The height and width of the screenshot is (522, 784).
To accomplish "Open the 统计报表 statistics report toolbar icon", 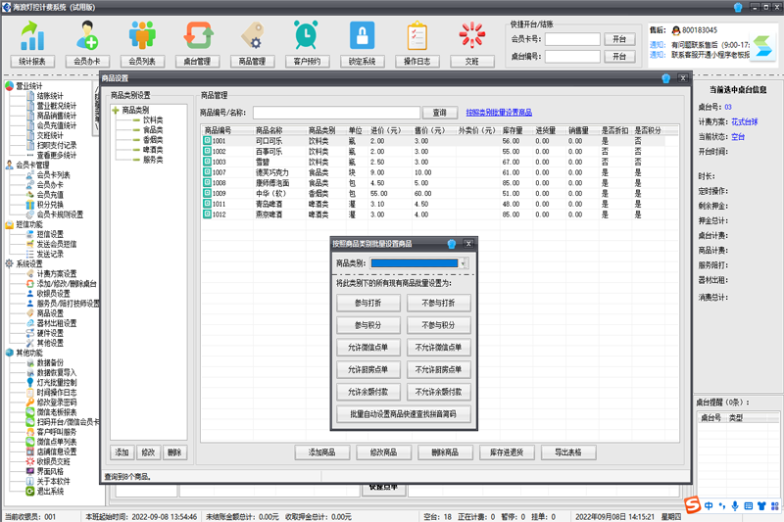I will point(32,36).
